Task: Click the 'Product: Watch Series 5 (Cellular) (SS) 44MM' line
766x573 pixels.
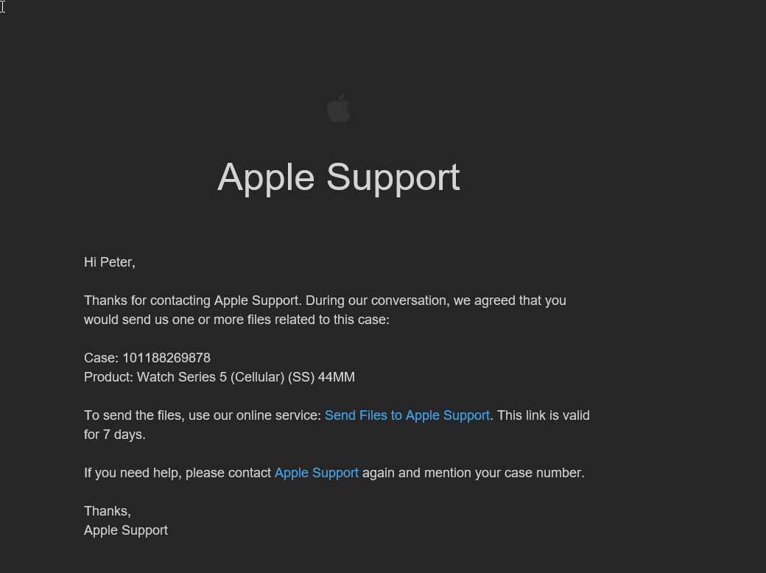Action: click(219, 377)
